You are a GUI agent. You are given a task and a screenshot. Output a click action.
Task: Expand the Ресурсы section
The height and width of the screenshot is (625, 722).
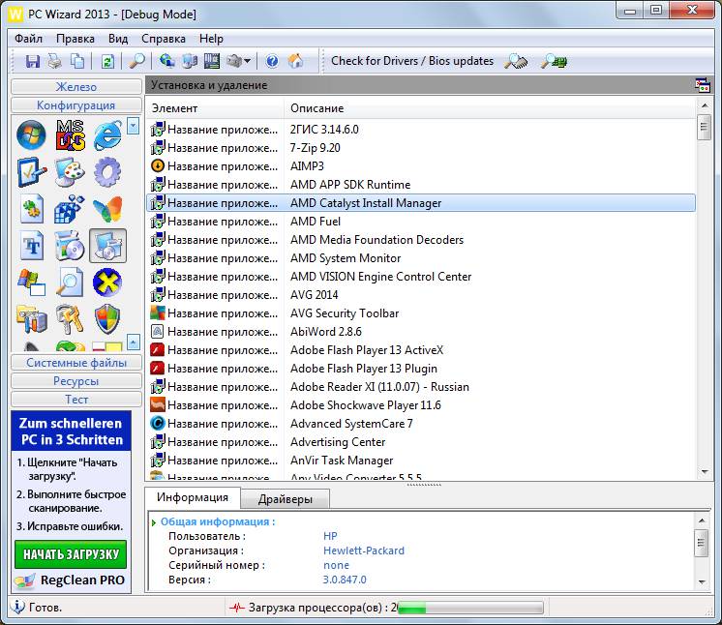(x=76, y=380)
